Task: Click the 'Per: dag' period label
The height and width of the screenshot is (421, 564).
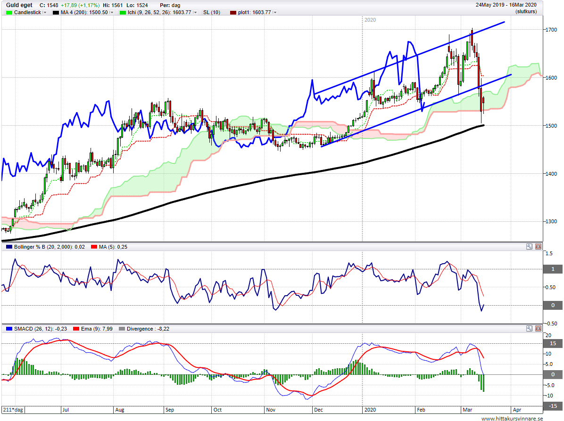Action: coord(170,5)
